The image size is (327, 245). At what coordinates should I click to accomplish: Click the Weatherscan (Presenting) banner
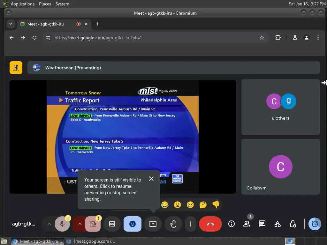tap(173, 68)
